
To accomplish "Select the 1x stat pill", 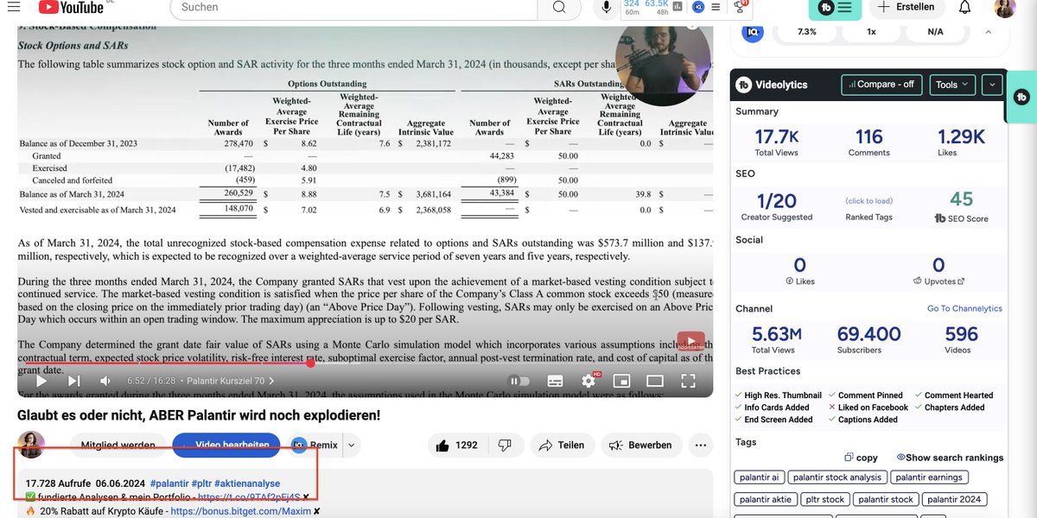I will point(871,31).
